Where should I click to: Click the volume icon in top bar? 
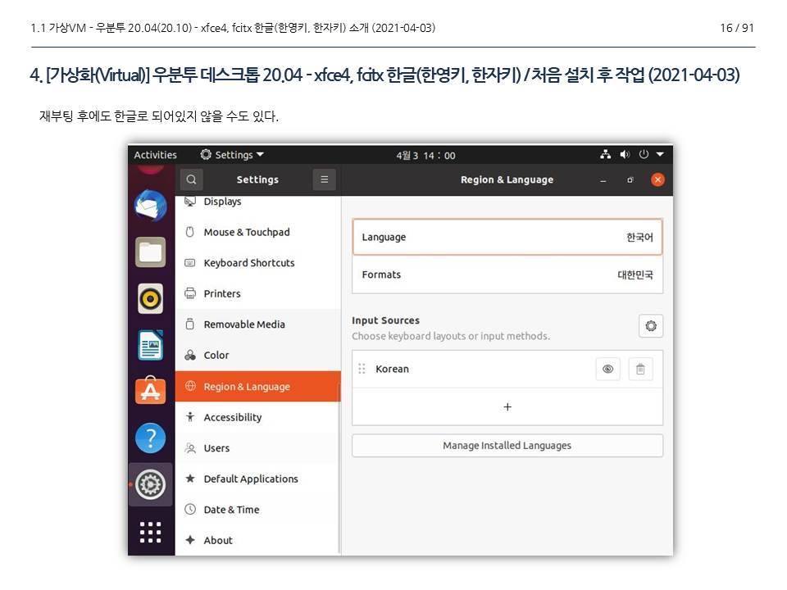click(625, 155)
